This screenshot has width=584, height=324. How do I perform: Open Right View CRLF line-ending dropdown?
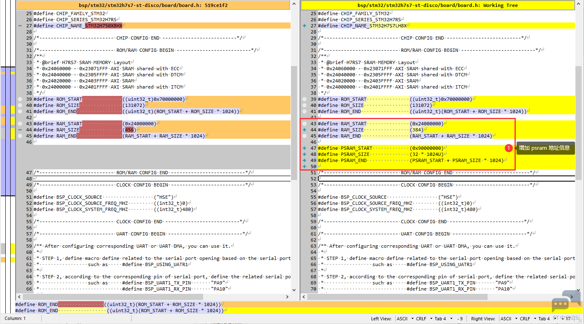point(527,319)
